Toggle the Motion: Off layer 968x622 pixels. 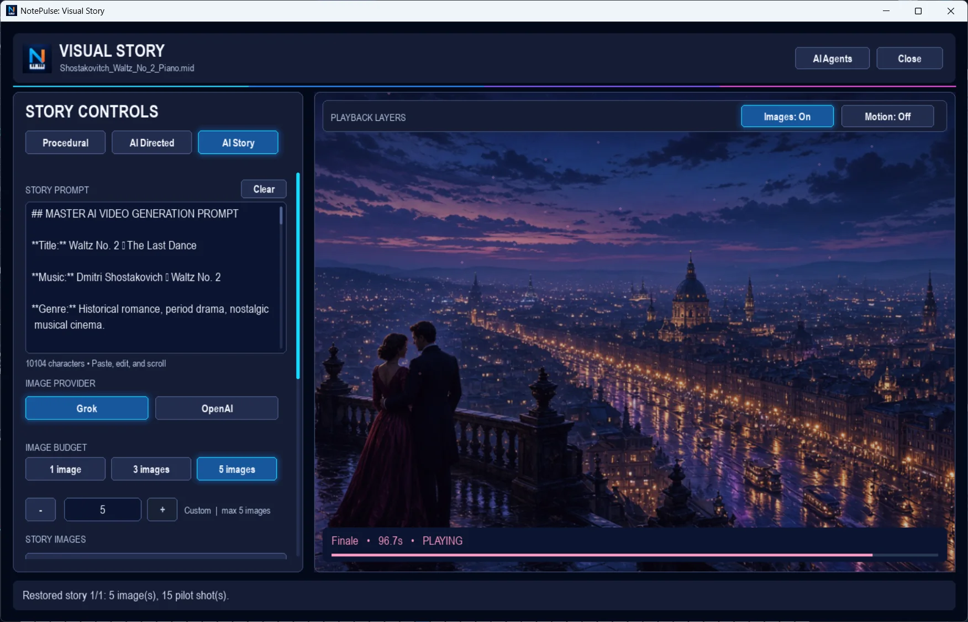coord(887,116)
